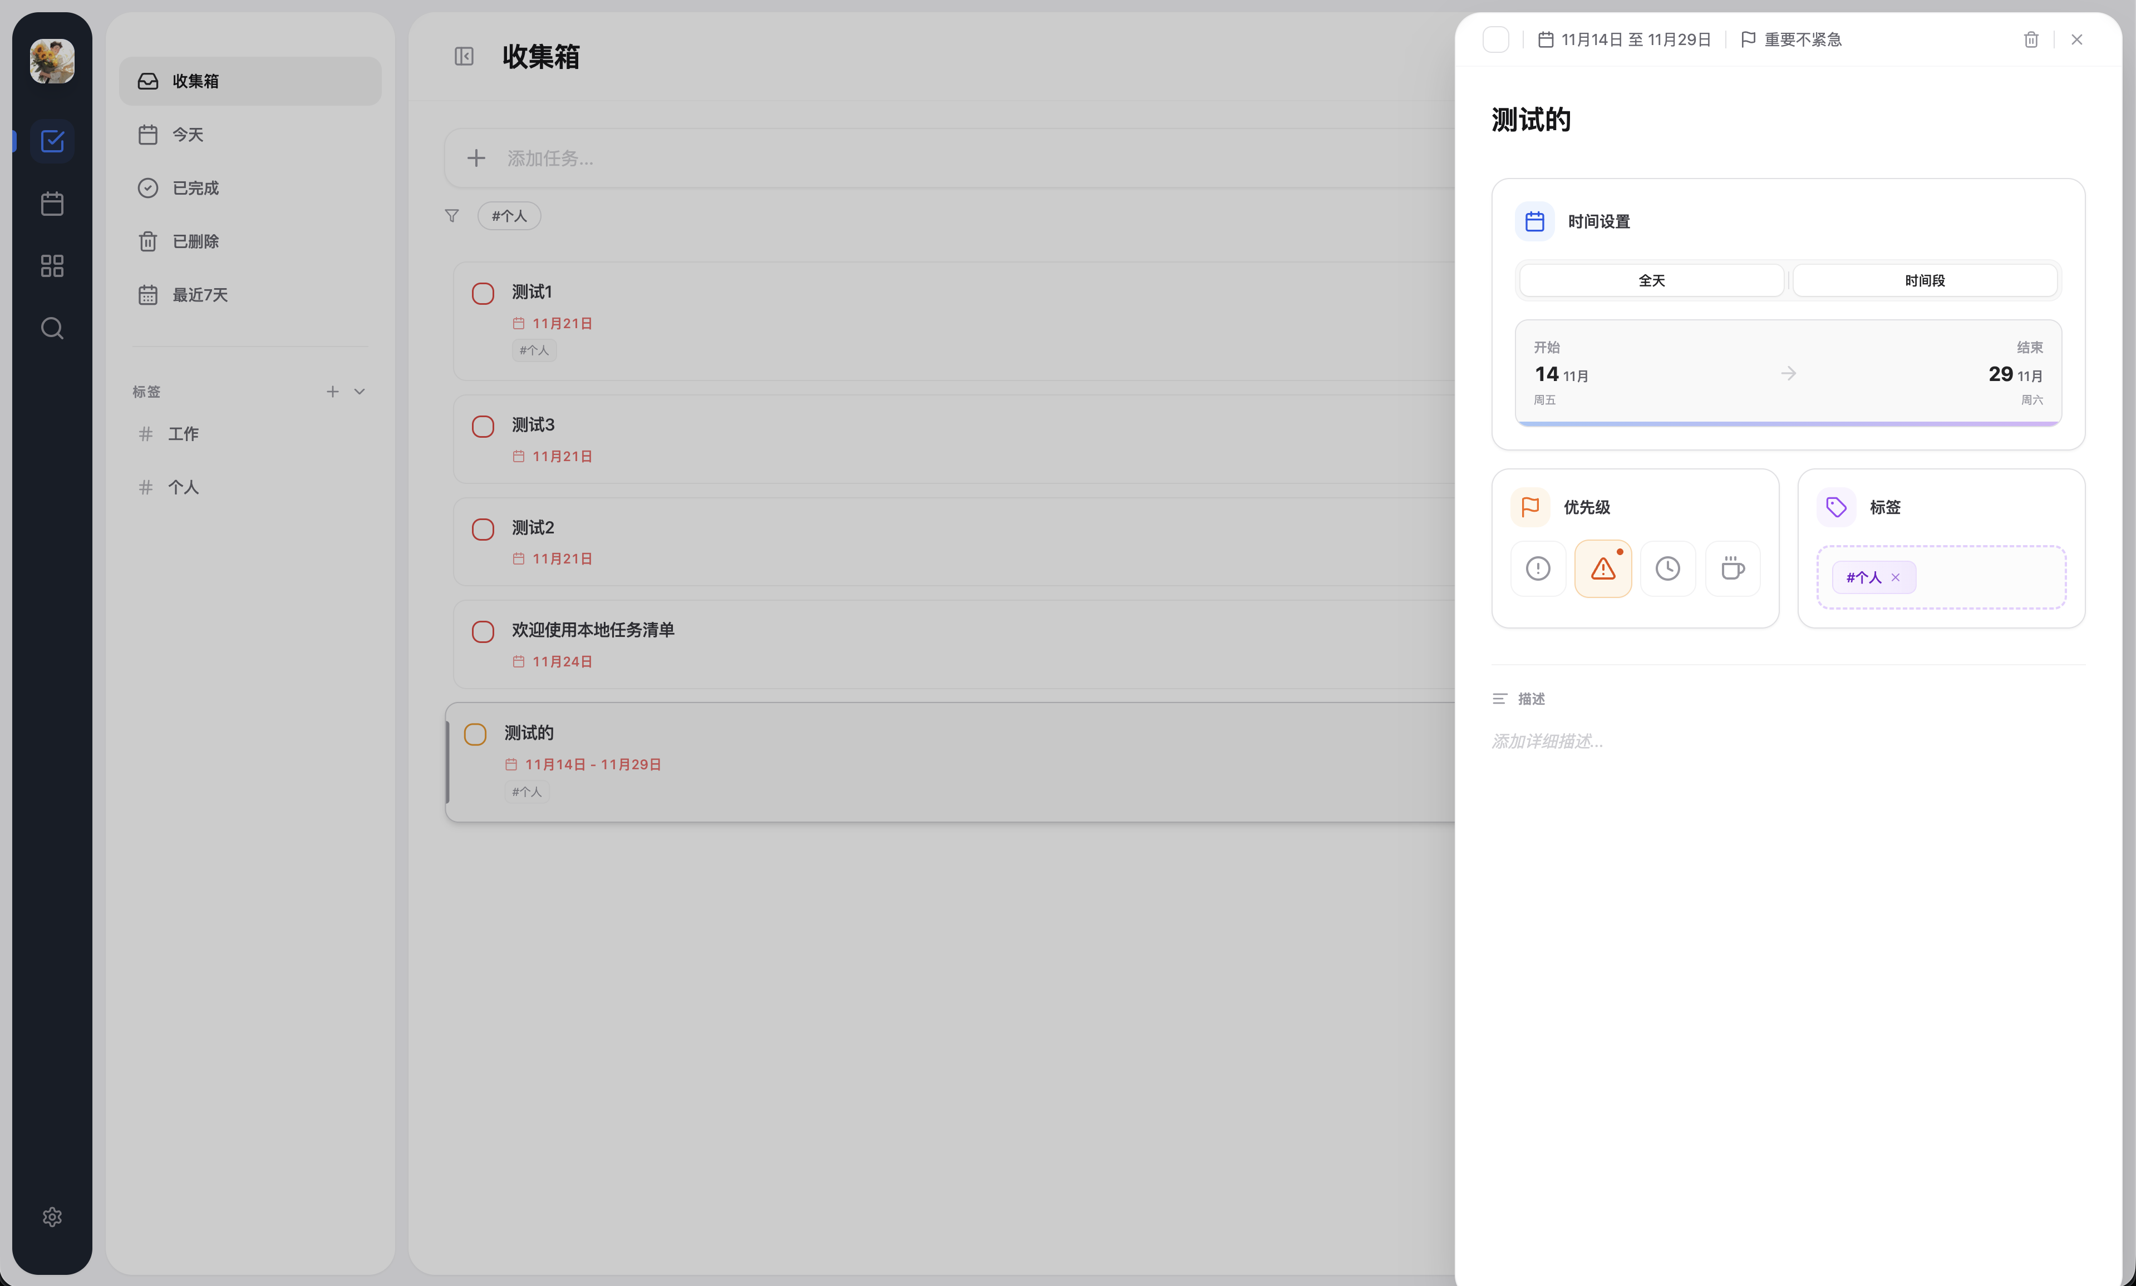The image size is (2136, 1286).
Task: Collapse the 标签 section chevron
Action: (360, 392)
